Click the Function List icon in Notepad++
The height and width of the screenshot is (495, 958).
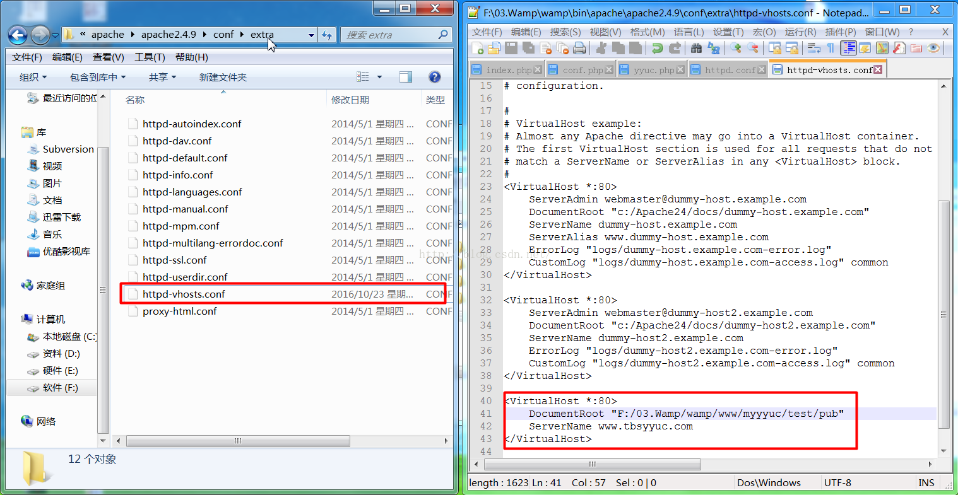click(899, 48)
